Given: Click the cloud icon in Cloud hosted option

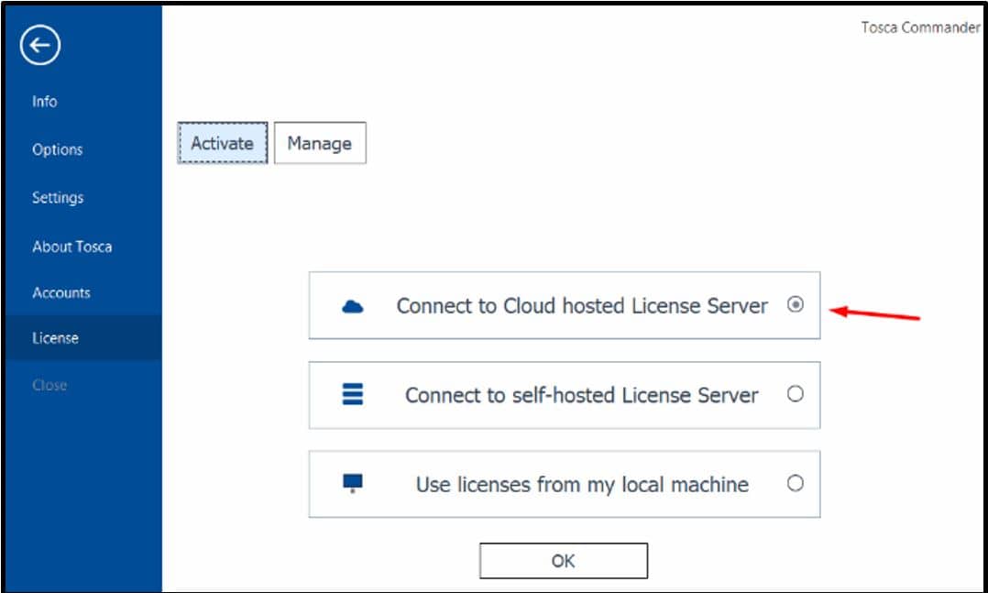Looking at the screenshot, I should 352,307.
